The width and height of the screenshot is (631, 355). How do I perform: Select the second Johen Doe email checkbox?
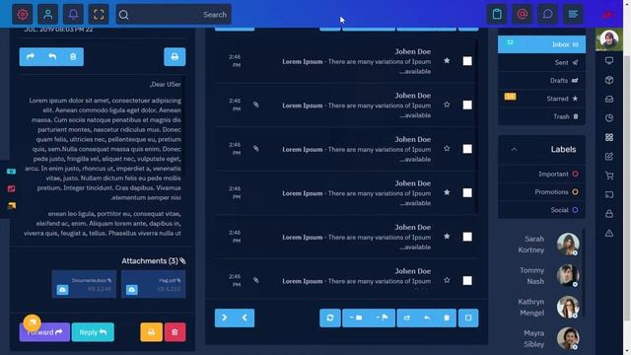pos(467,106)
